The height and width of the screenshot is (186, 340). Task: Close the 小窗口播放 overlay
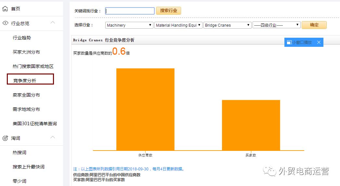click(319, 42)
